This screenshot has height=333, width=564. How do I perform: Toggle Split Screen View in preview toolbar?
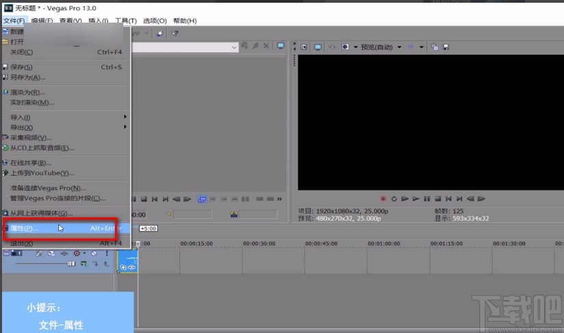tap(345, 47)
